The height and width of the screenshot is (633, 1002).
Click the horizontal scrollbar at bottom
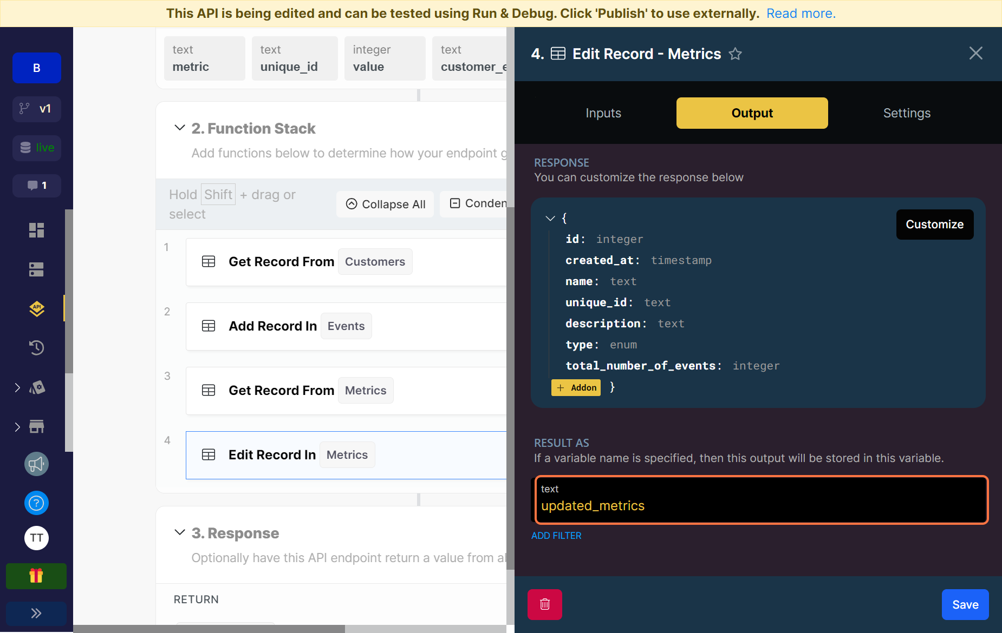click(209, 629)
